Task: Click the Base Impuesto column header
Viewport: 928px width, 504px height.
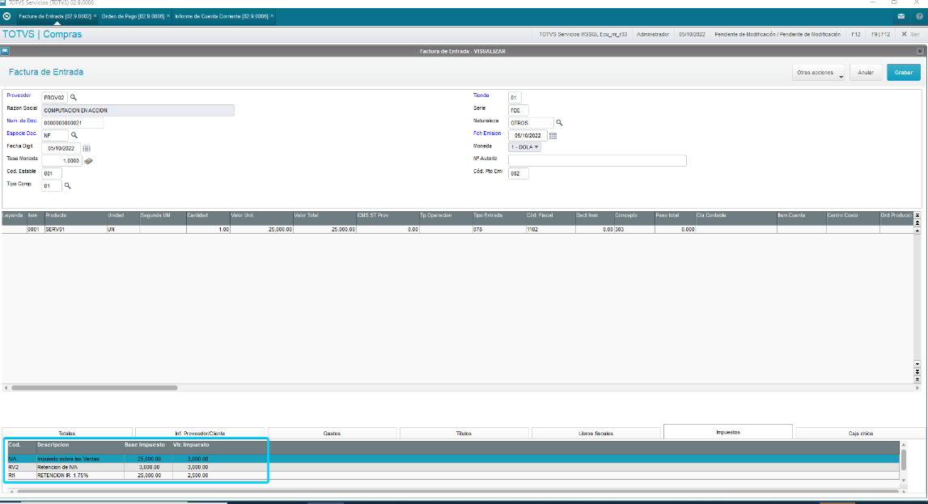Action: tap(144, 445)
